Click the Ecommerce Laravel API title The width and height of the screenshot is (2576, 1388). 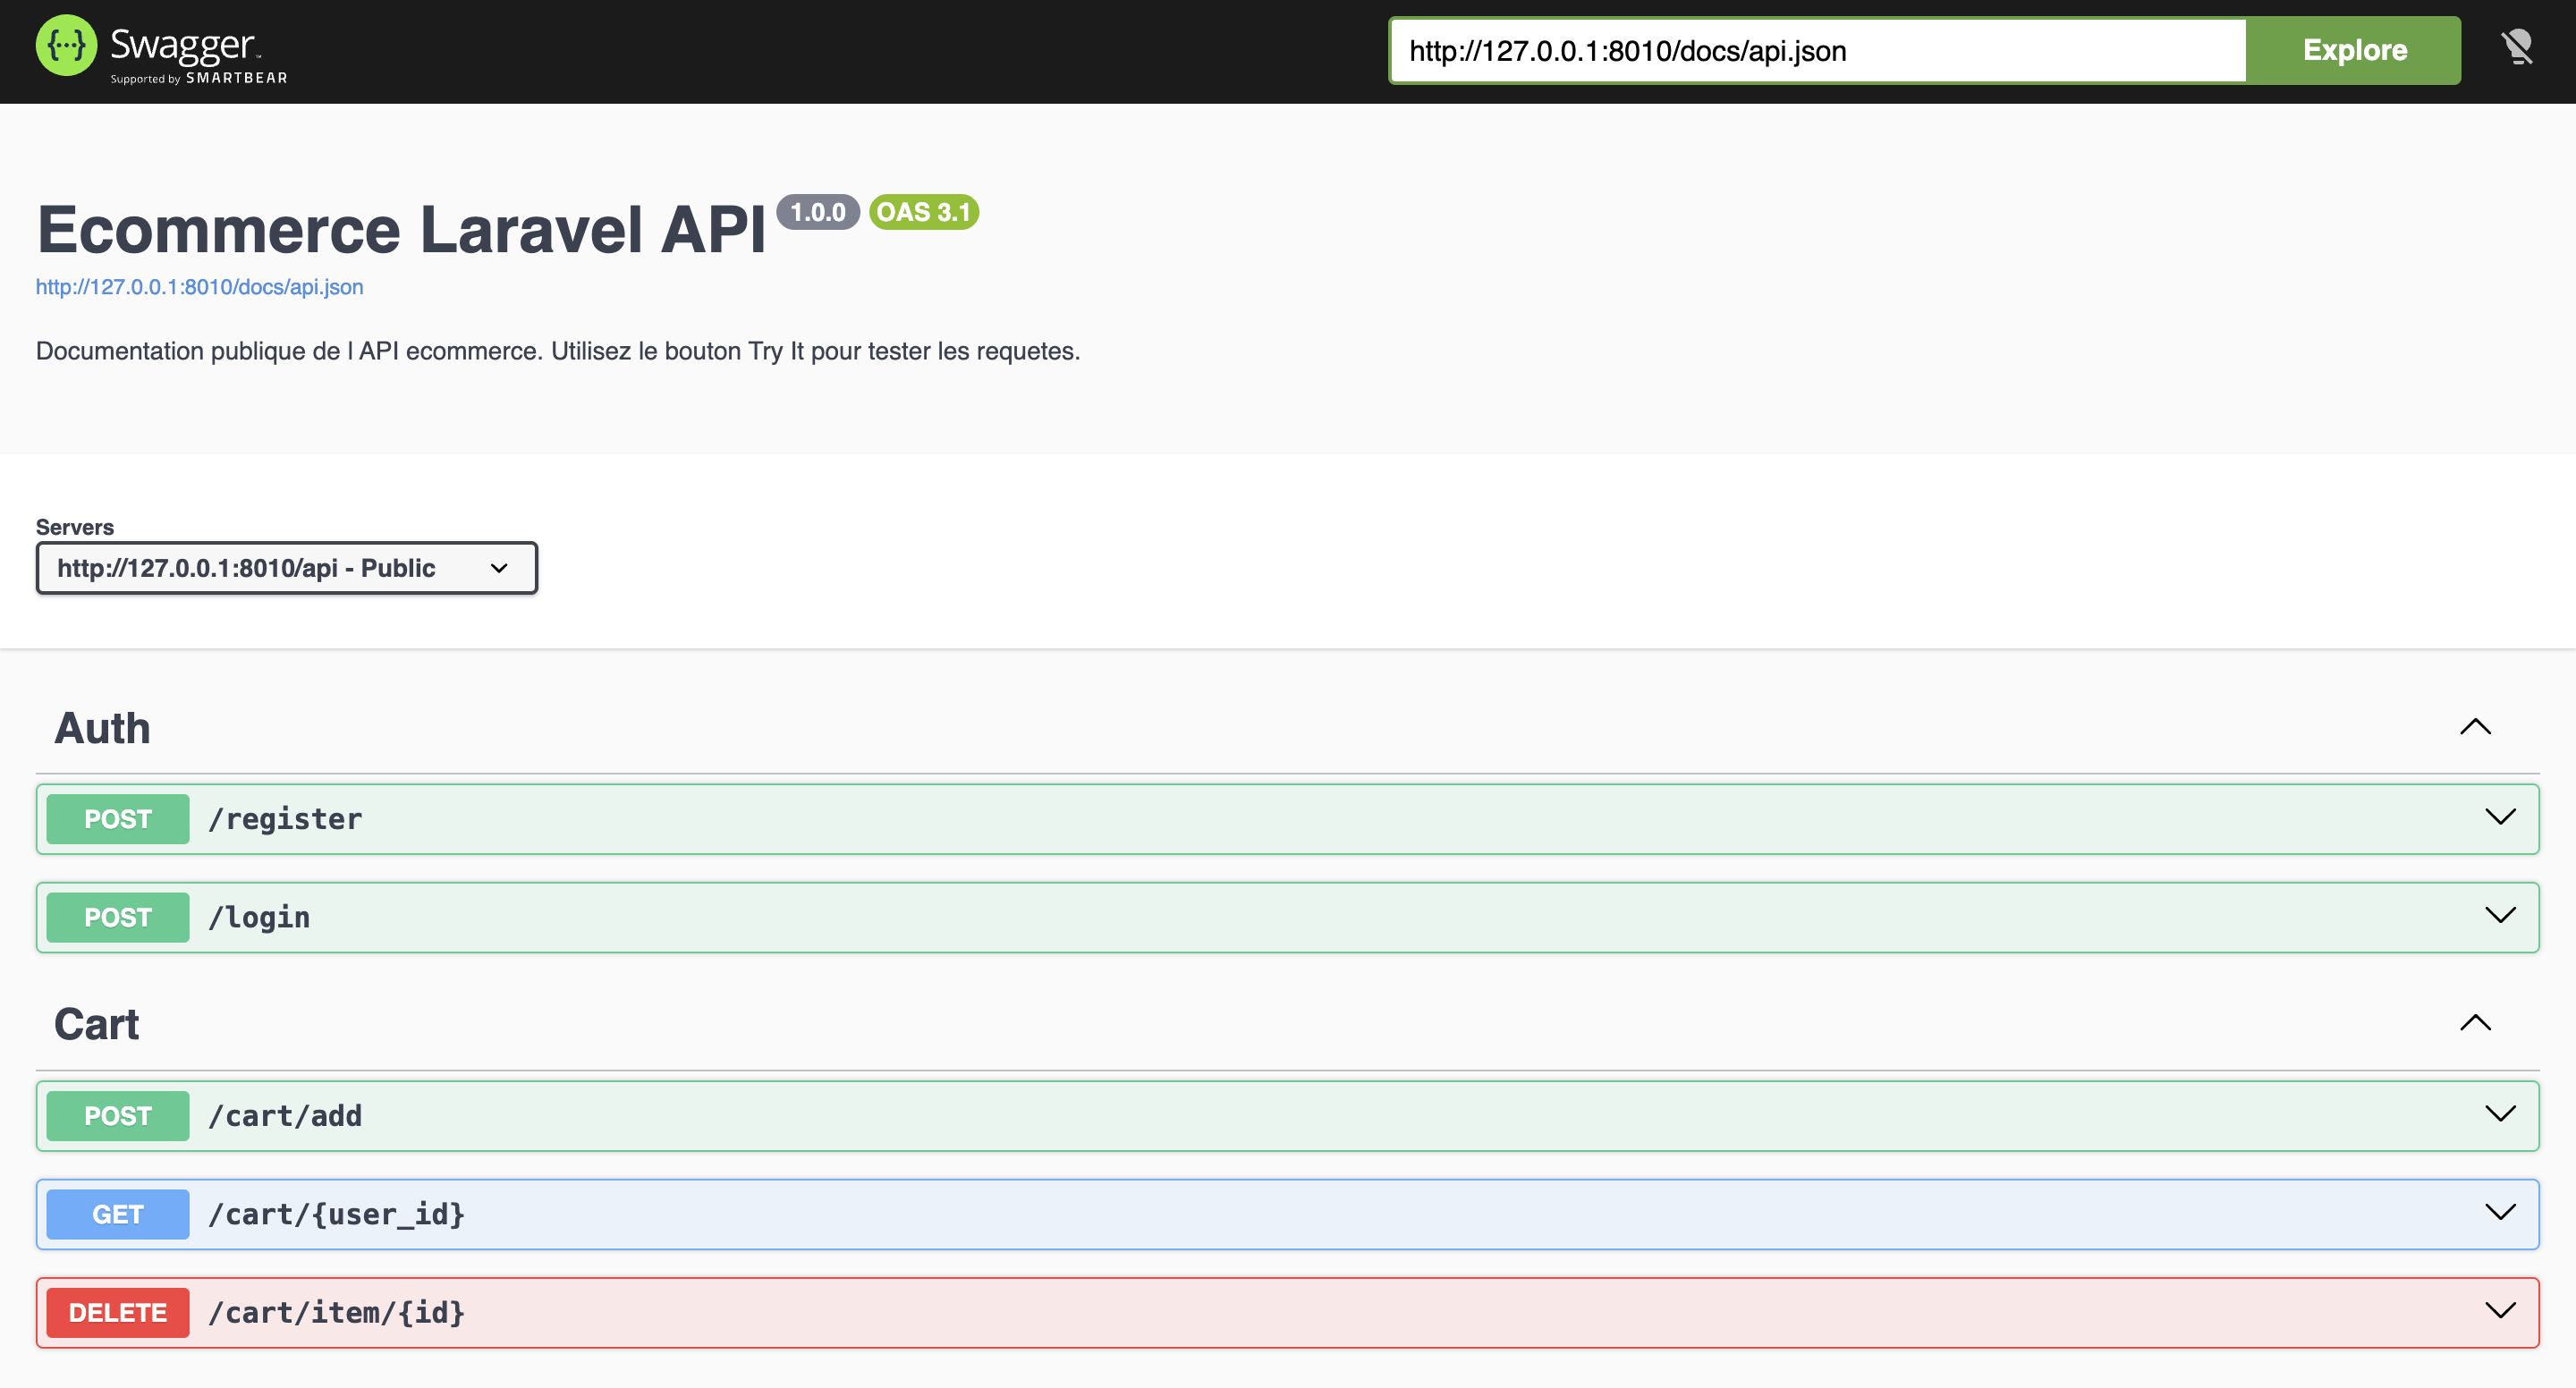pyautogui.click(x=401, y=230)
